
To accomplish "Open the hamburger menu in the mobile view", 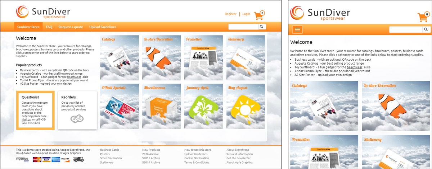I will [297, 30].
